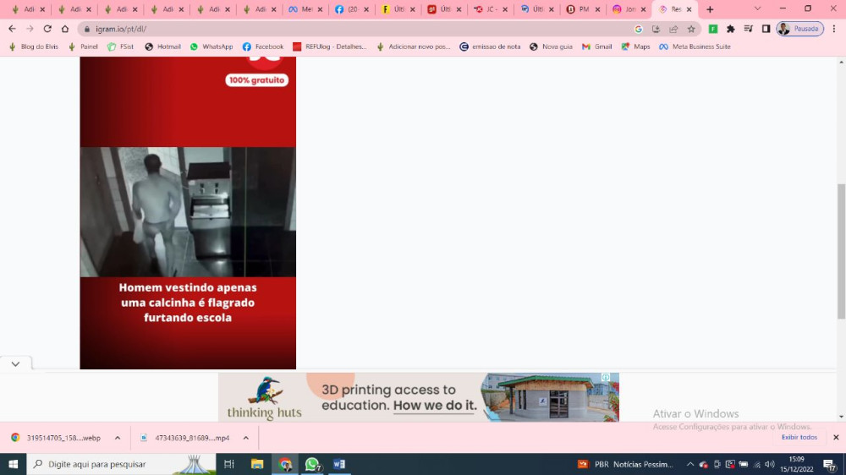The height and width of the screenshot is (475, 846).
Task: Open the PBR Notícias news widget
Action: [x=626, y=464]
